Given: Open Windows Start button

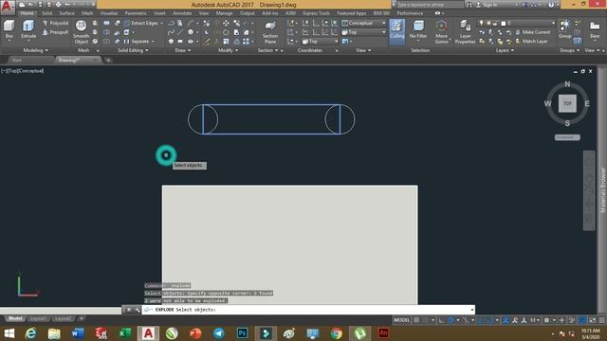Looking at the screenshot, I should (x=9, y=333).
